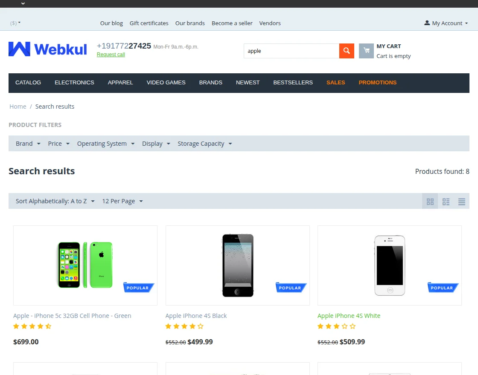
Task: Click inside the search box containing apple
Action: (x=291, y=51)
